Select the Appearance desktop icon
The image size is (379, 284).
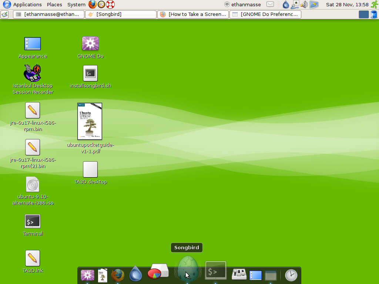(33, 44)
